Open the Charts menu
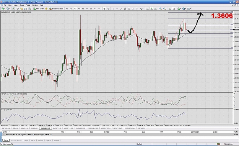Image resolution: width=239 pixels, height=146 pixels. pos(22,5)
